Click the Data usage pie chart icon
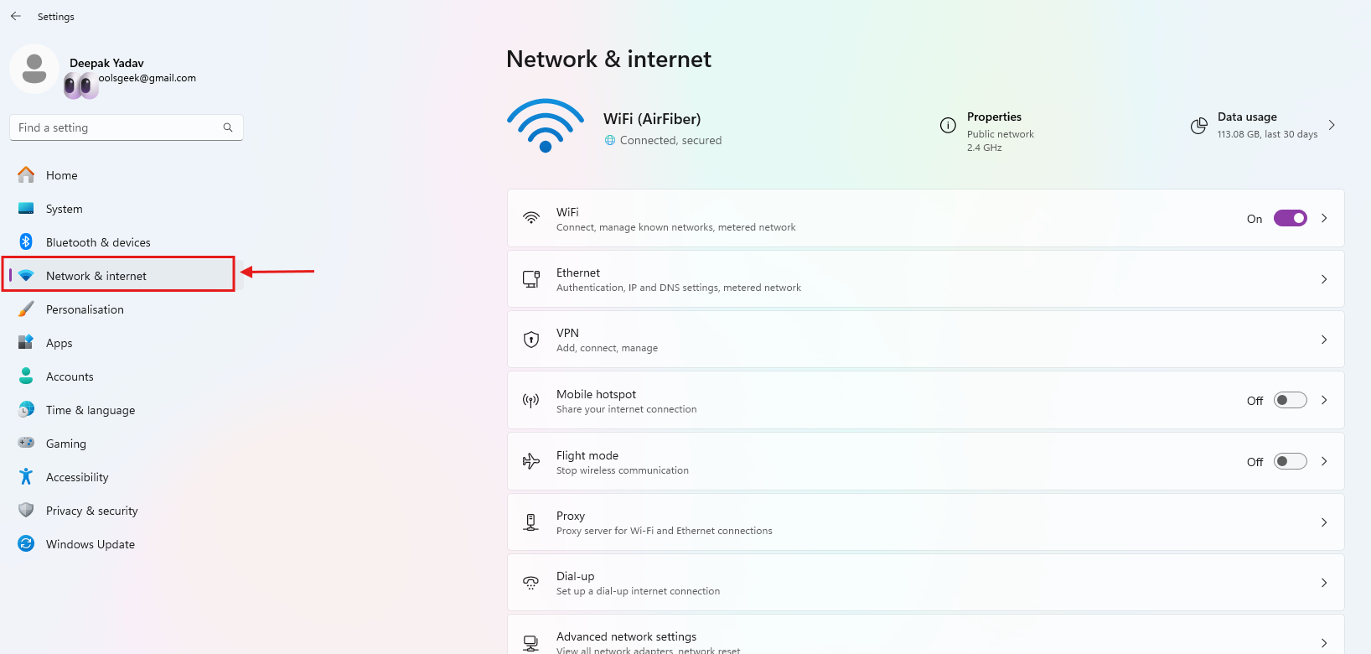 tap(1199, 126)
